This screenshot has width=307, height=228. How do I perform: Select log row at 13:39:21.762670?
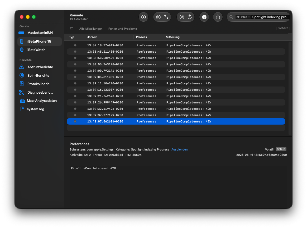(176, 96)
